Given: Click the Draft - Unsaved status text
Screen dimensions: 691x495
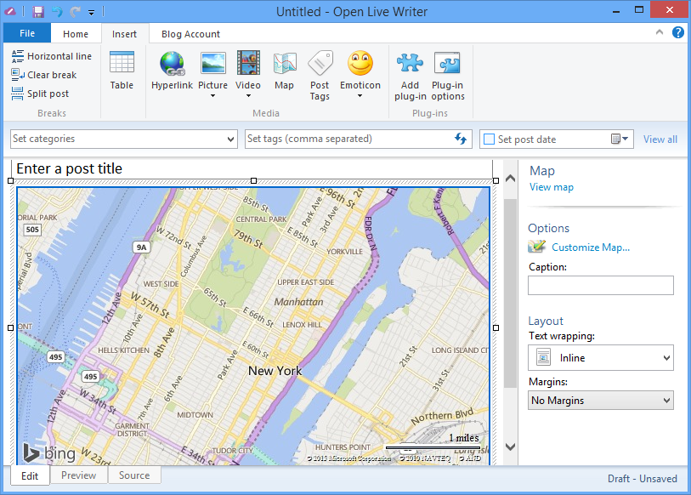Looking at the screenshot, I should click(x=642, y=479).
